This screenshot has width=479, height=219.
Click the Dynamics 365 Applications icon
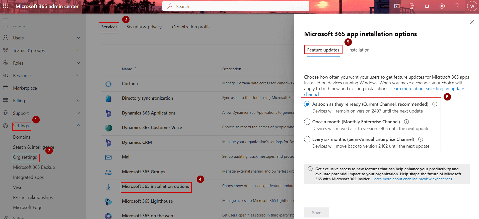(x=108, y=114)
